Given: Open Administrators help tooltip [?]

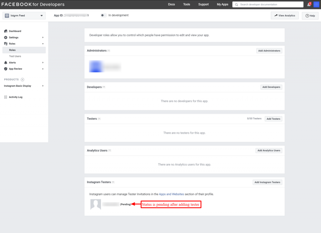Looking at the screenshot, I should (x=109, y=51).
